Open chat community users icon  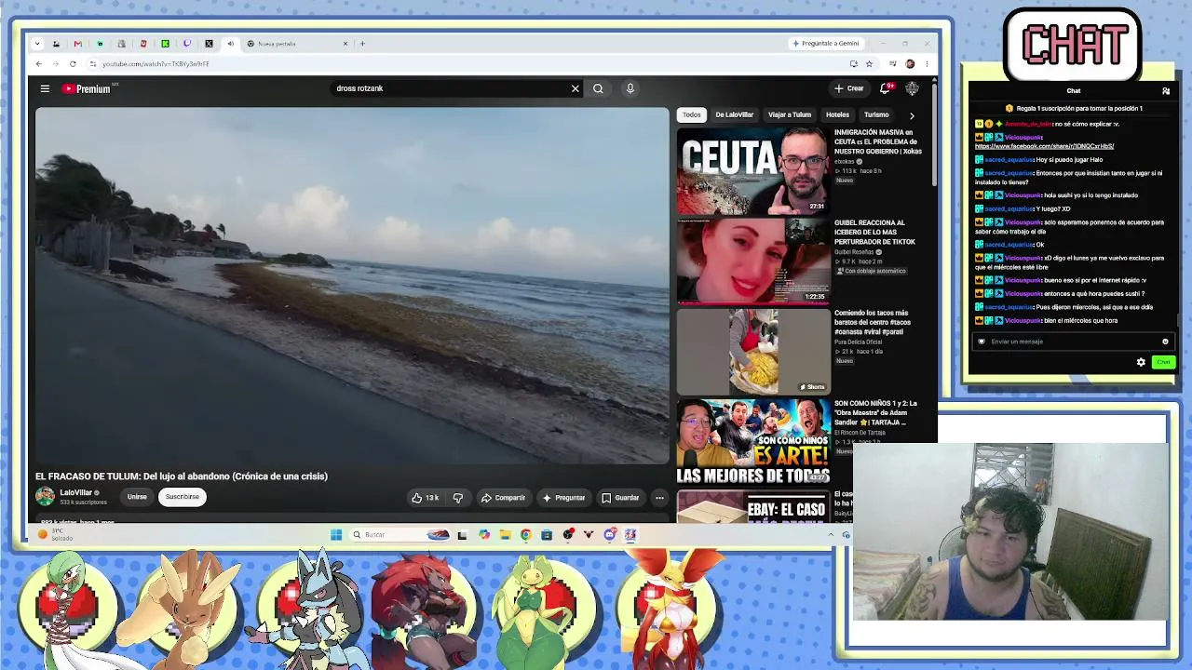point(1165,91)
